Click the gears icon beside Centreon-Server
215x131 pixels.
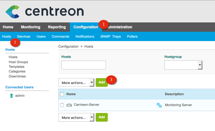click(x=159, y=105)
